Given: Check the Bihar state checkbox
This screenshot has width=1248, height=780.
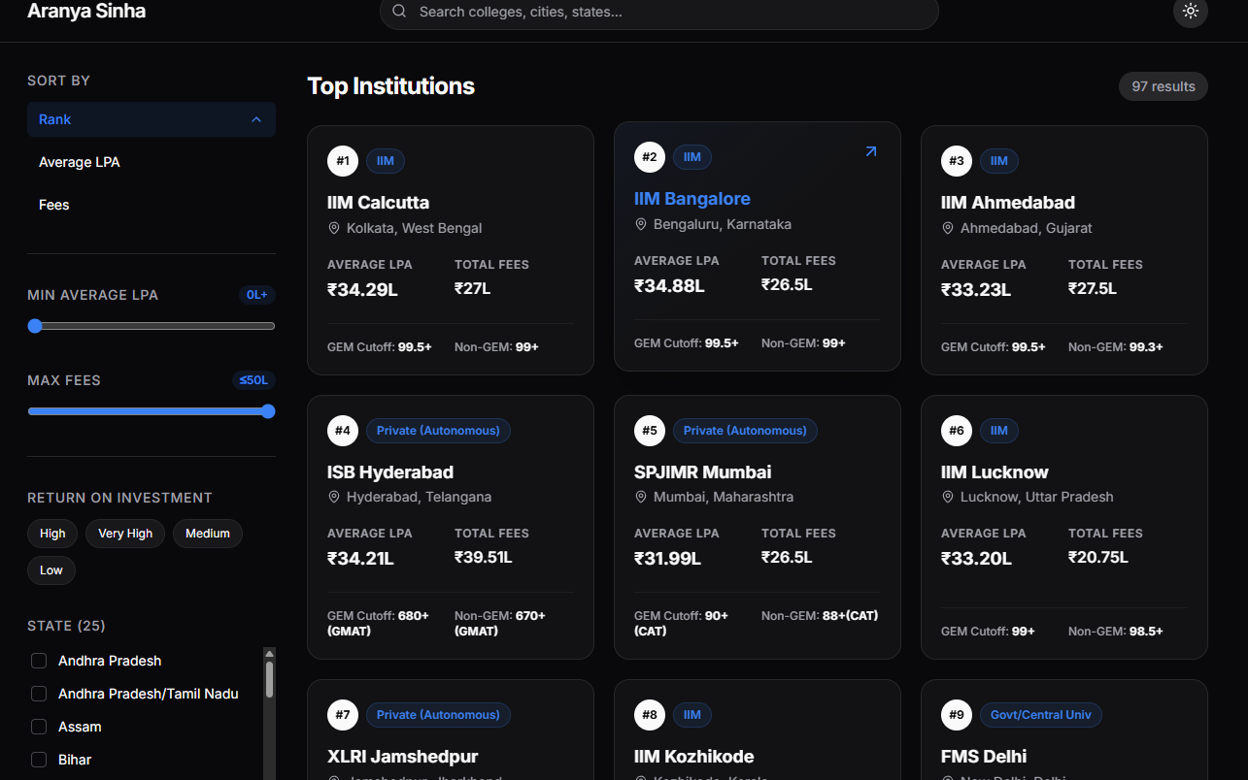Looking at the screenshot, I should coord(39,760).
